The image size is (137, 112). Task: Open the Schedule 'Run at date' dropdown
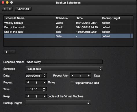tap(64, 69)
